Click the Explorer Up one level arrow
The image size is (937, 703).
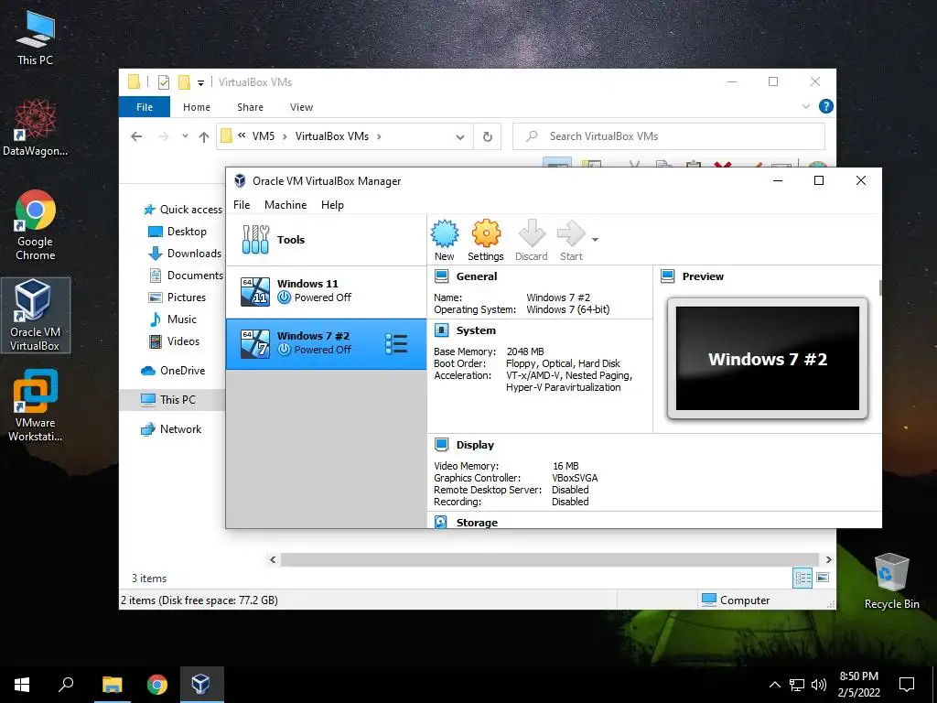(204, 137)
